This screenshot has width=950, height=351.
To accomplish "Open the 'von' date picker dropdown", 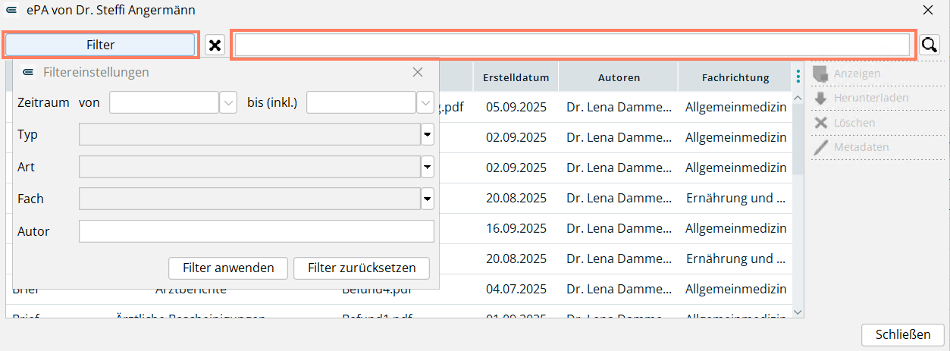I will (x=228, y=102).
